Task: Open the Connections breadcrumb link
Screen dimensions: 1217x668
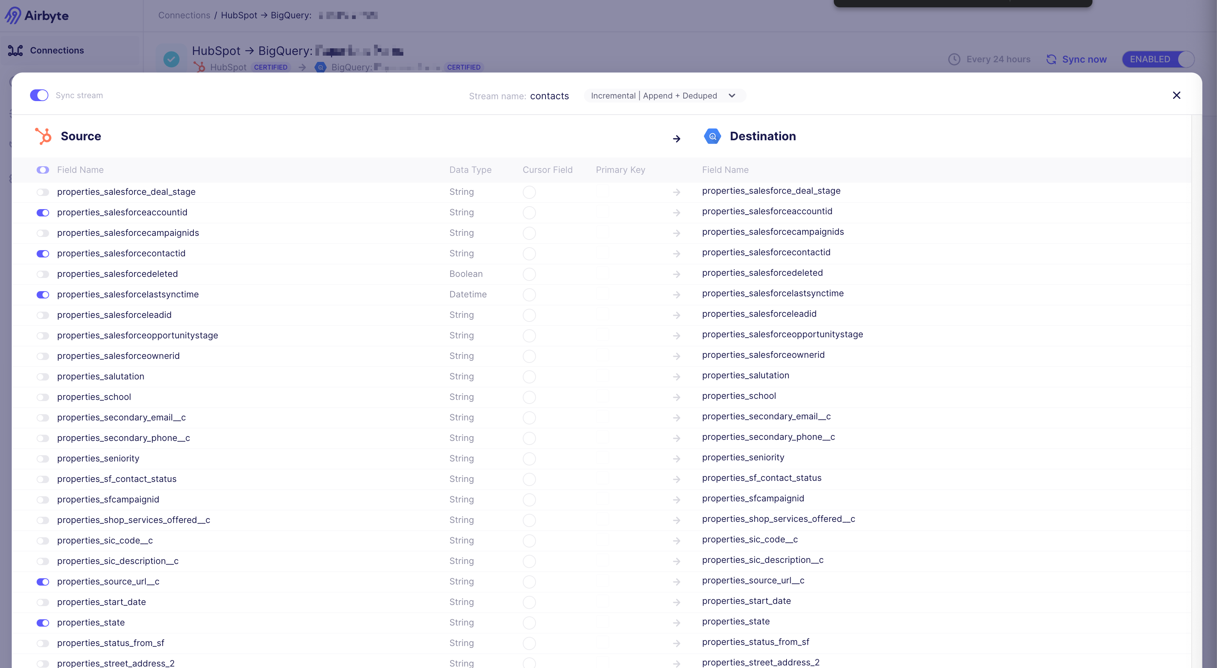Action: pos(184,15)
